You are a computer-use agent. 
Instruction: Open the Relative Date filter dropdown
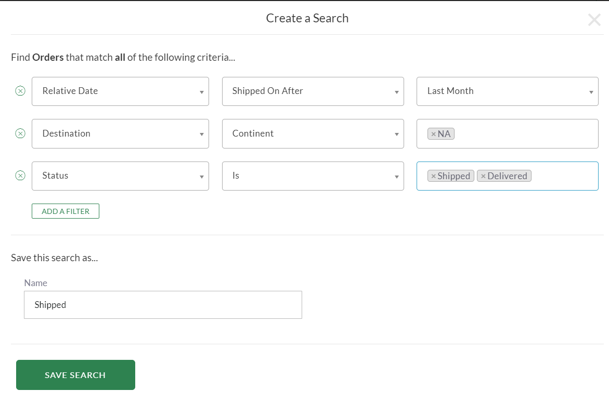tap(120, 91)
